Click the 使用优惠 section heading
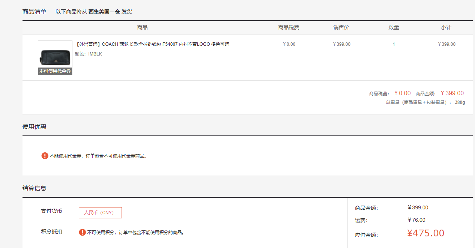 (x=35, y=126)
